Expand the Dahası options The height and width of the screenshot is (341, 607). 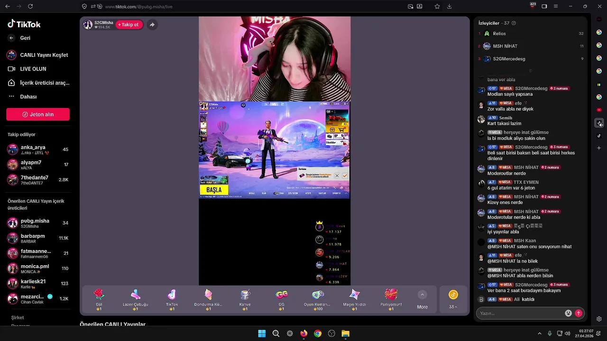pyautogui.click(x=22, y=97)
